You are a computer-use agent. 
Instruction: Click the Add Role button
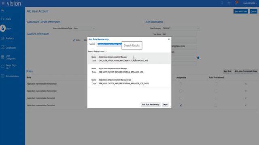coord(227,71)
